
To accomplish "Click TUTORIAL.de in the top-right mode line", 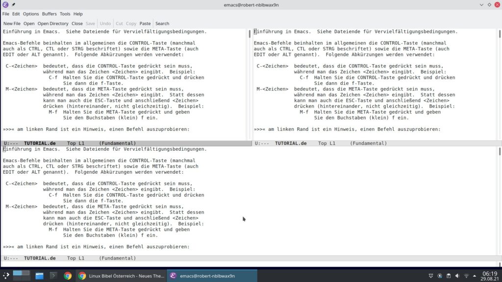I will (291, 143).
